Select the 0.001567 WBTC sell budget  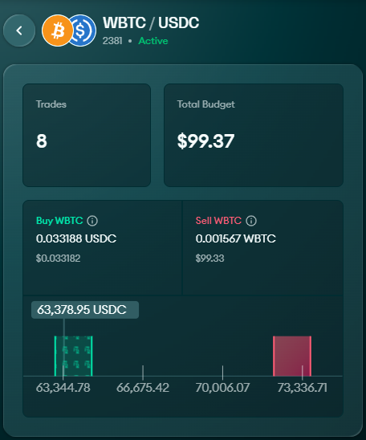point(236,238)
